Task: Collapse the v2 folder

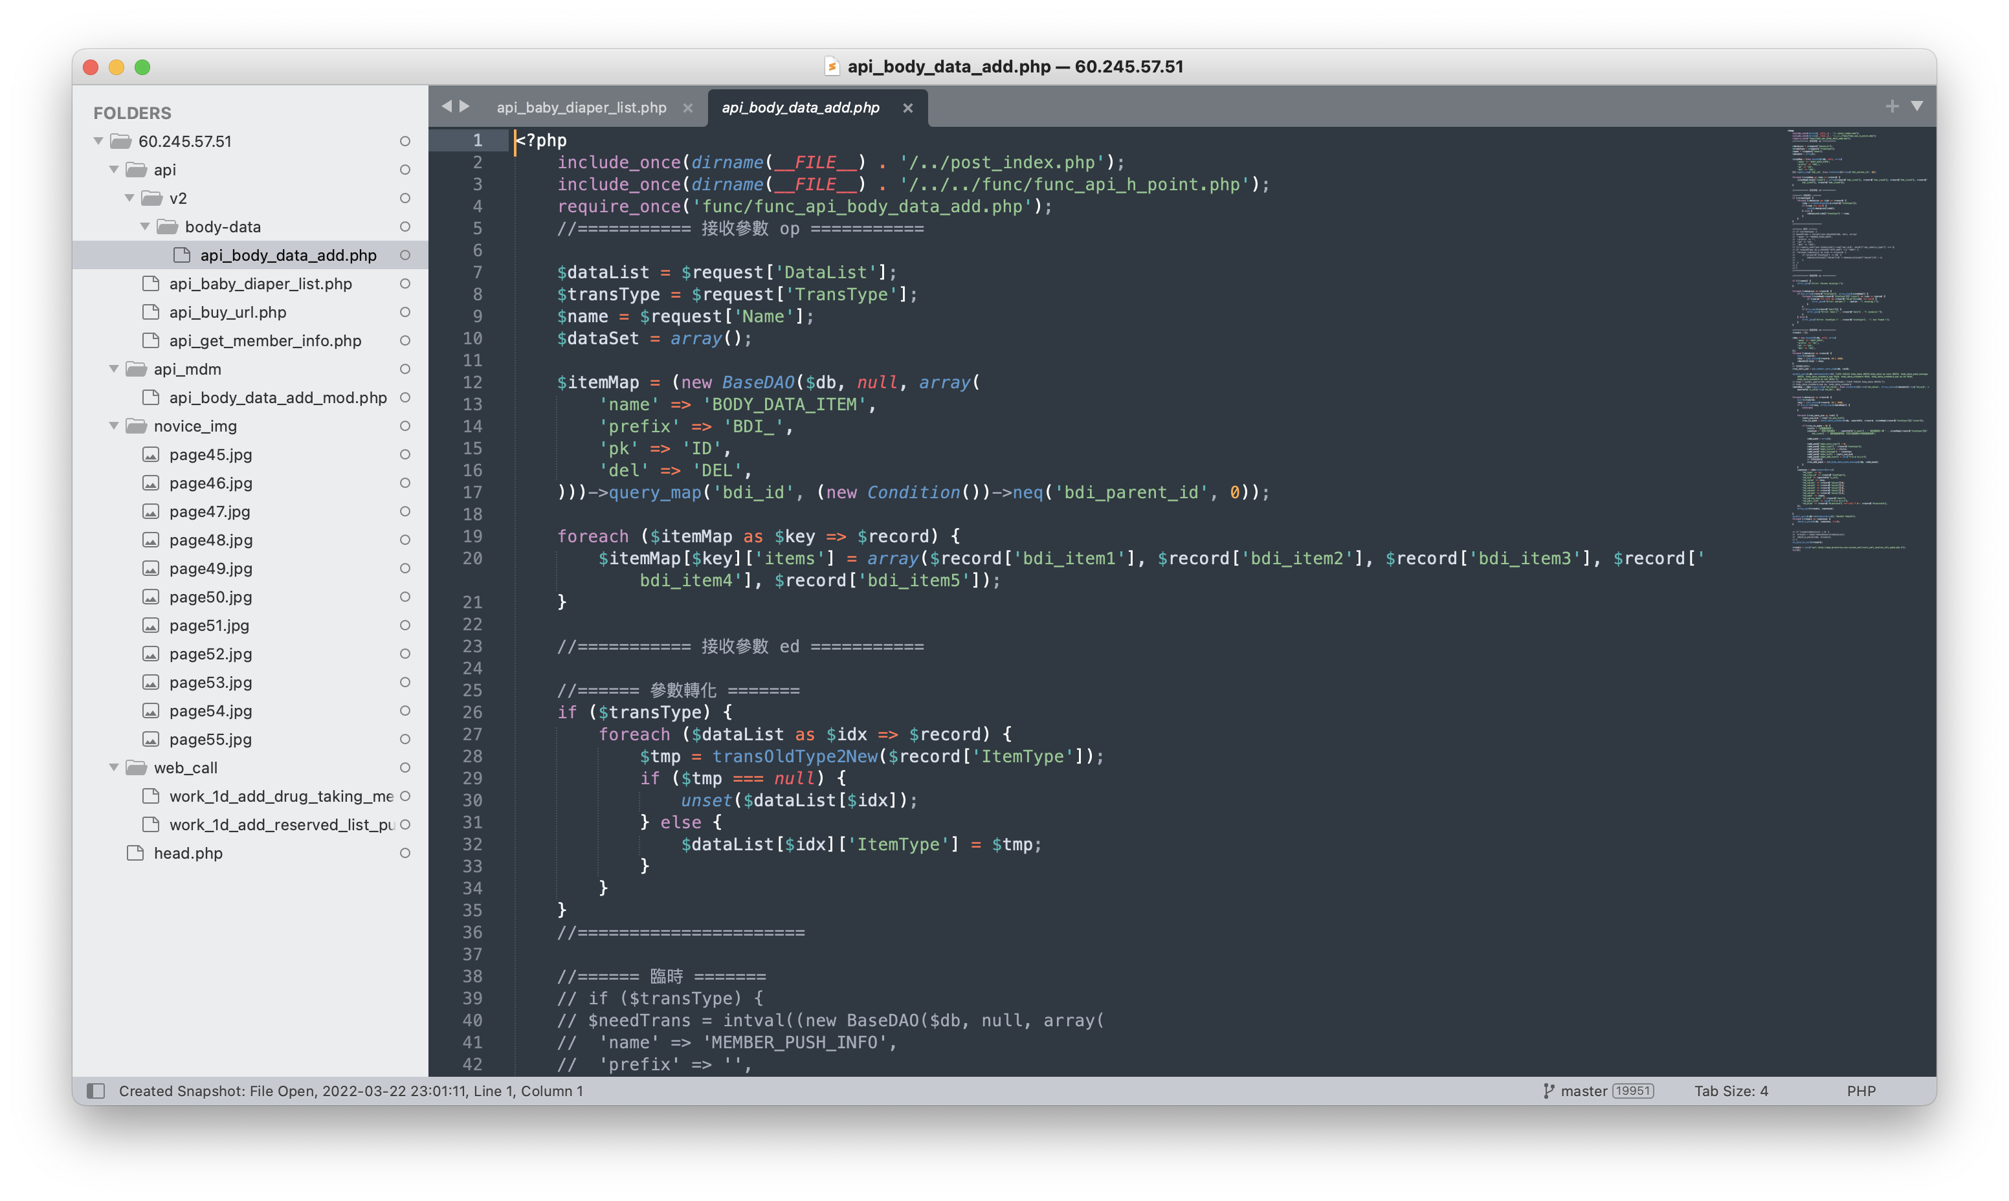Action: (129, 198)
